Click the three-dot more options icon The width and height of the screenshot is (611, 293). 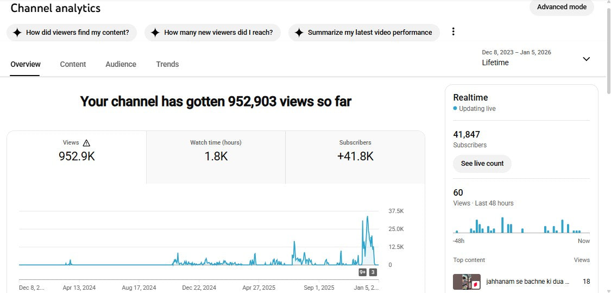pos(453,32)
